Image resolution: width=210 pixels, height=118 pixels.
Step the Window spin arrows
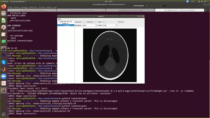tap(96, 26)
